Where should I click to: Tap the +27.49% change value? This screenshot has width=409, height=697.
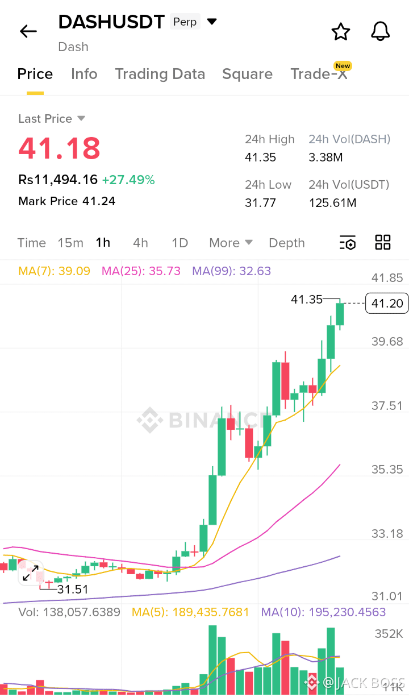click(x=128, y=180)
